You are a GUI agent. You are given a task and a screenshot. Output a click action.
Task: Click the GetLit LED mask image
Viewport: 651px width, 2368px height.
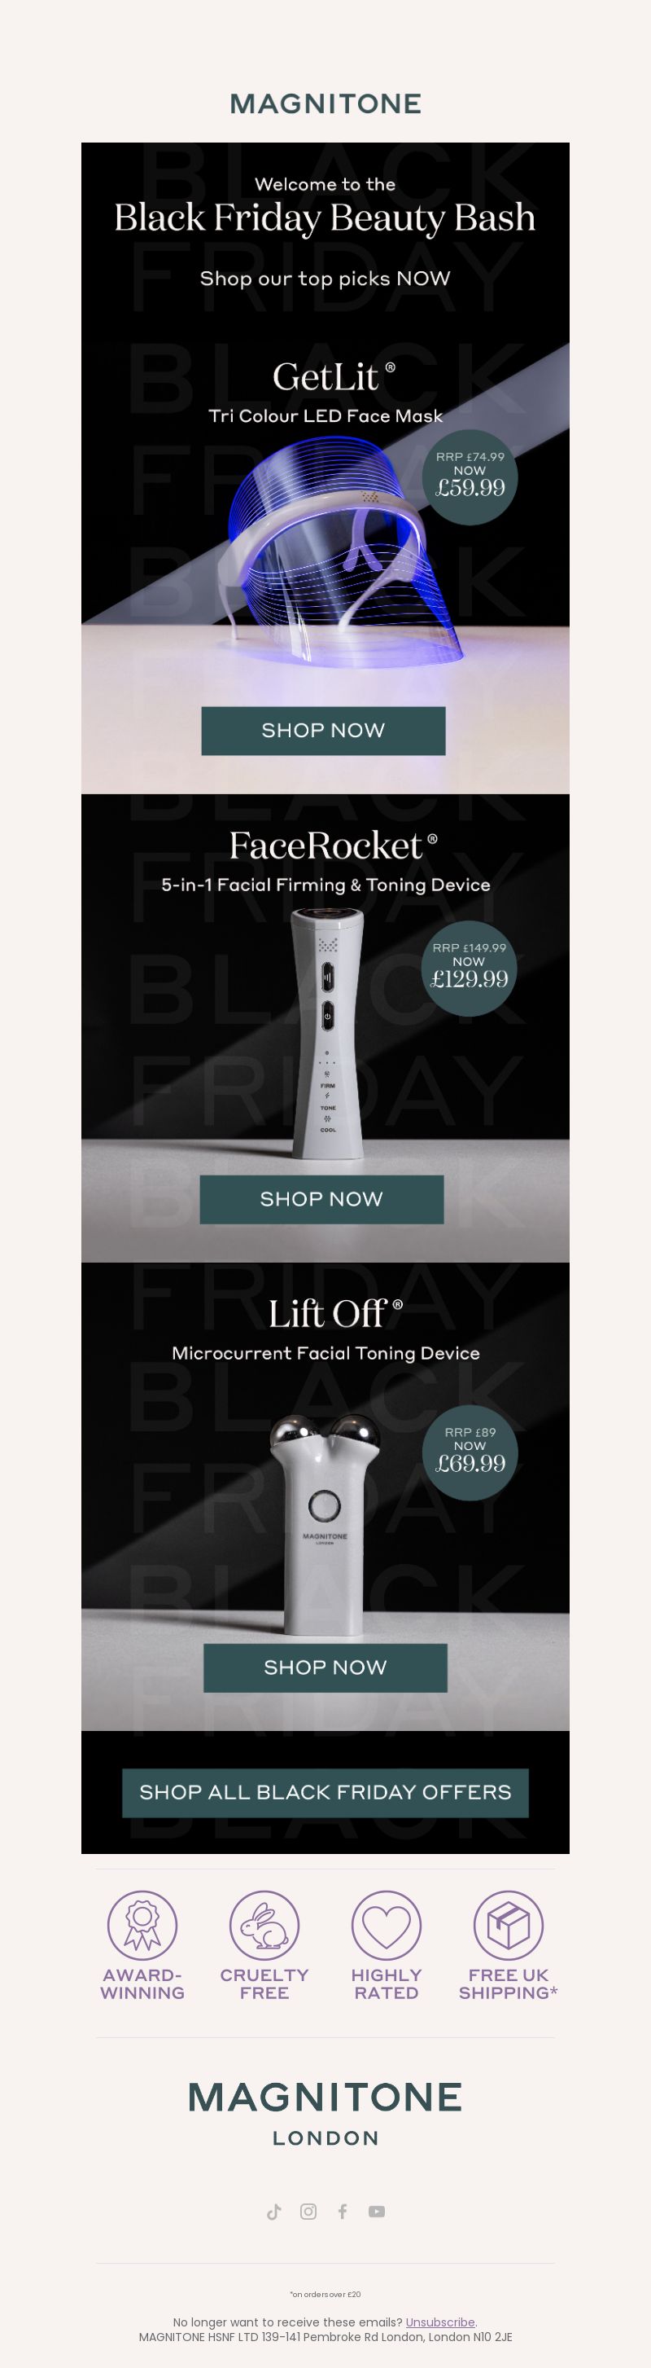(x=339, y=556)
